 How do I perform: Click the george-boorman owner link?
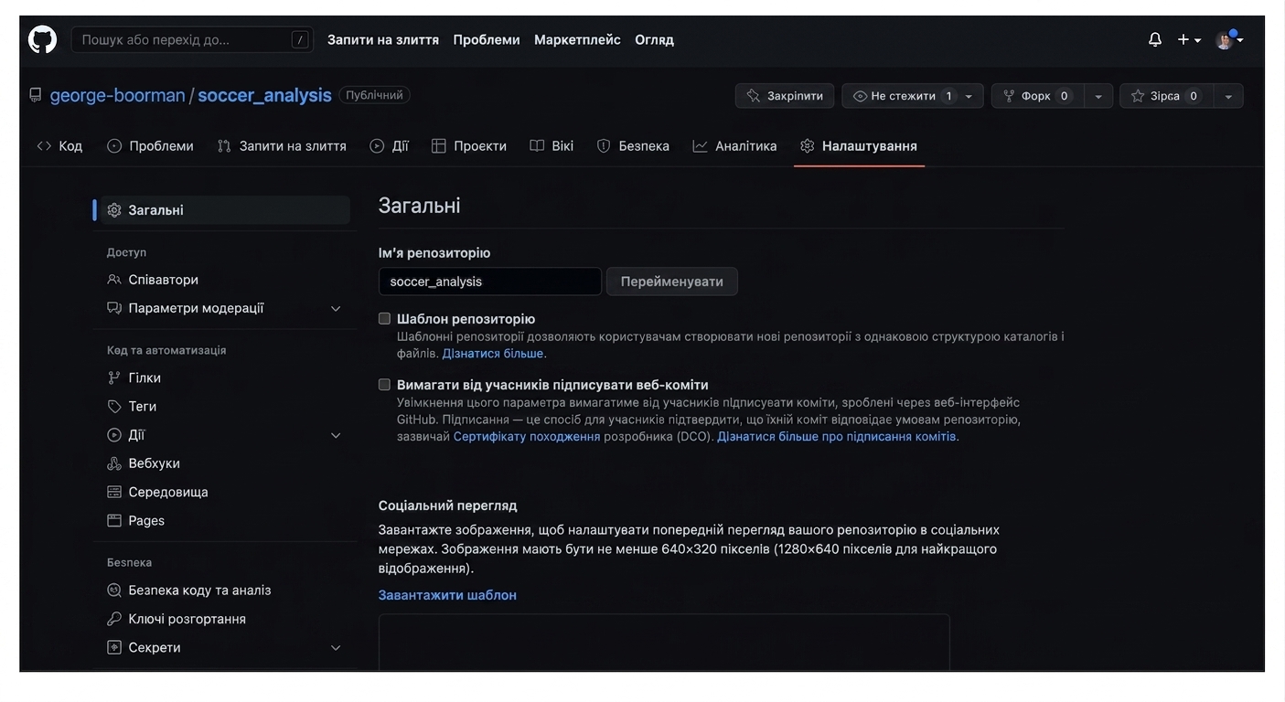[x=117, y=95]
